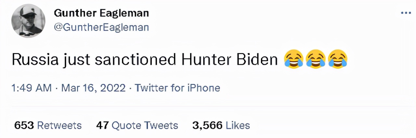The height and width of the screenshot is (138, 416).
Task: Open the 1:49 AM timestamp
Action: click(x=32, y=88)
